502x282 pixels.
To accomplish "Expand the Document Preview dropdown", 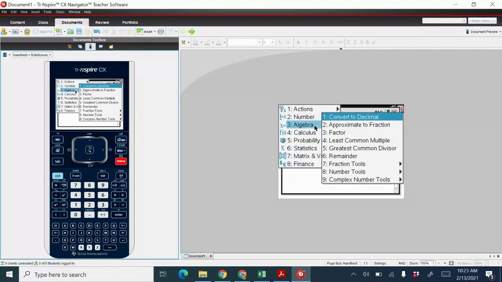I will tap(500, 32).
